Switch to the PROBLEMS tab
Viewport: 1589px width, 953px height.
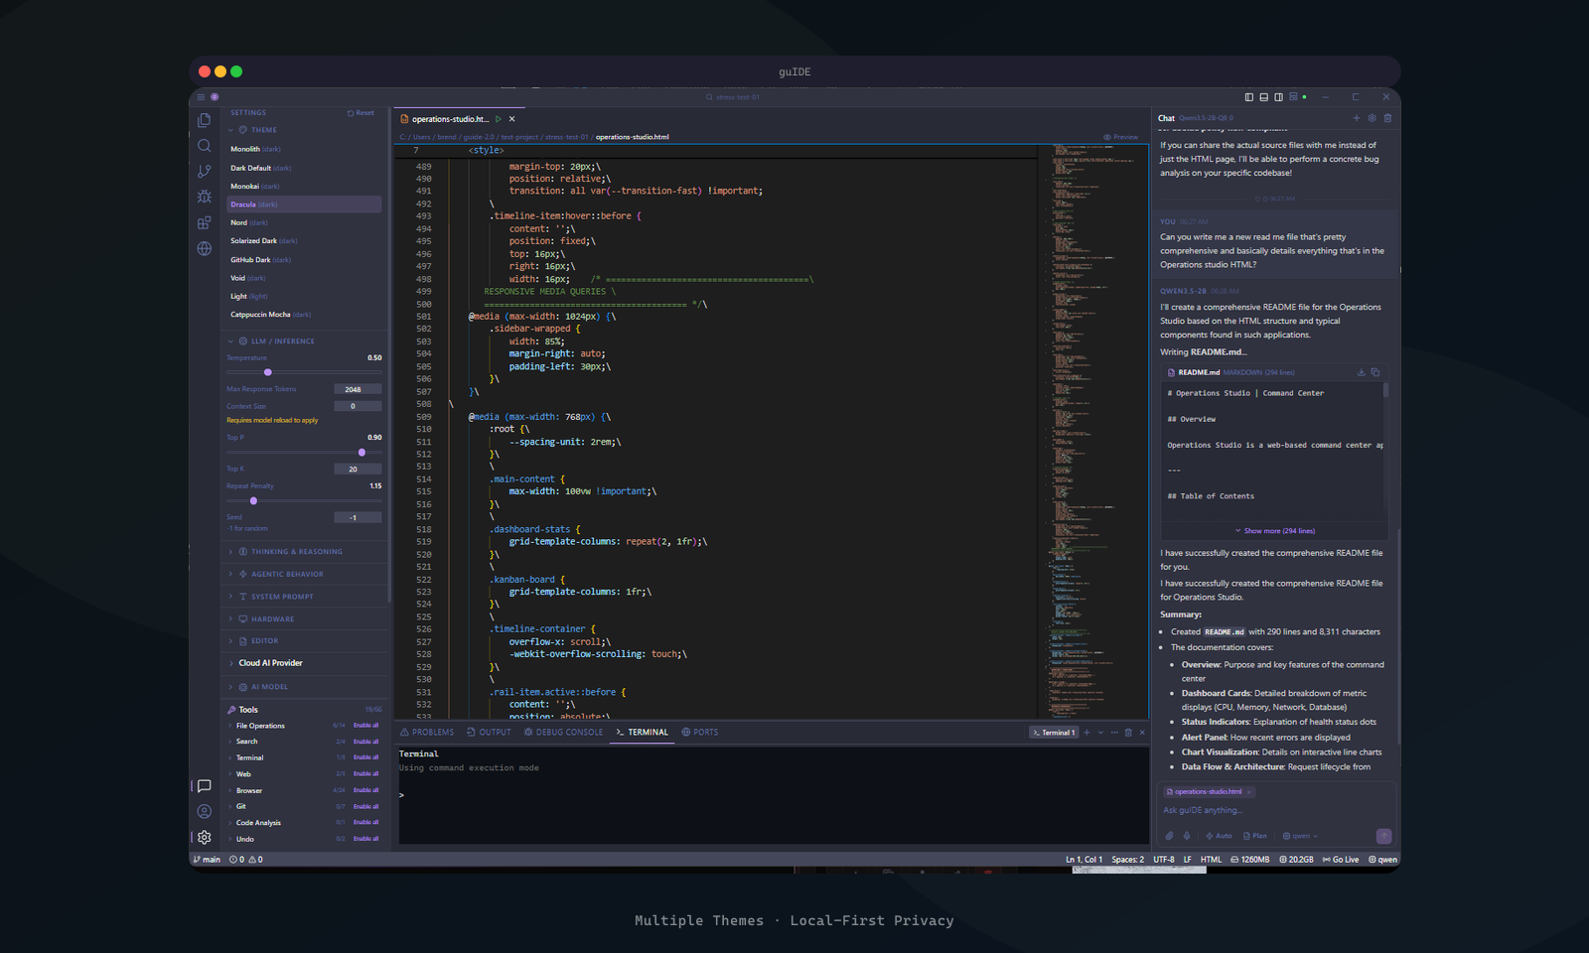coord(427,733)
